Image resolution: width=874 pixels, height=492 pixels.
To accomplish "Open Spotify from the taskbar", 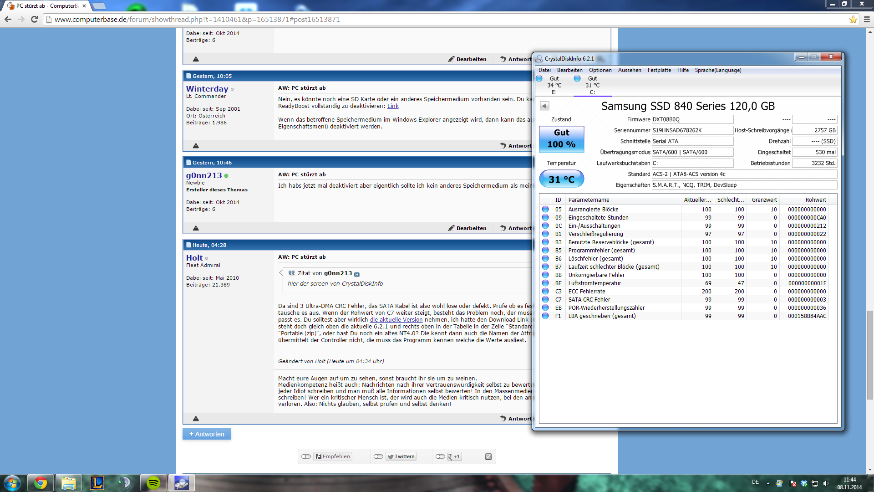I will click(x=153, y=483).
